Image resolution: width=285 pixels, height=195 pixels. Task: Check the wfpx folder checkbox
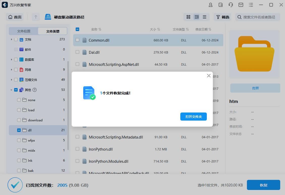[19, 140]
